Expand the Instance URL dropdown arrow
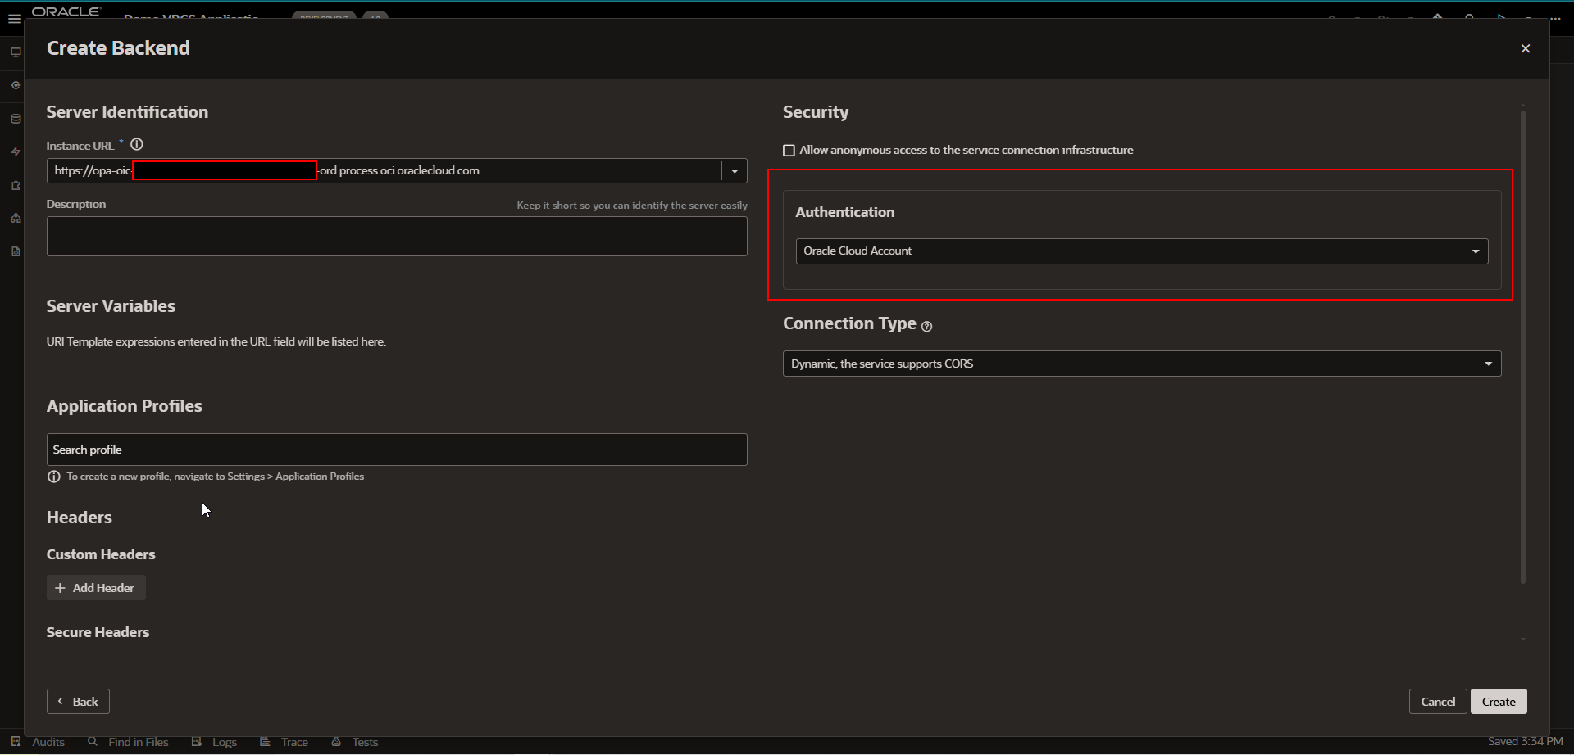The width and height of the screenshot is (1574, 755). [x=735, y=171]
